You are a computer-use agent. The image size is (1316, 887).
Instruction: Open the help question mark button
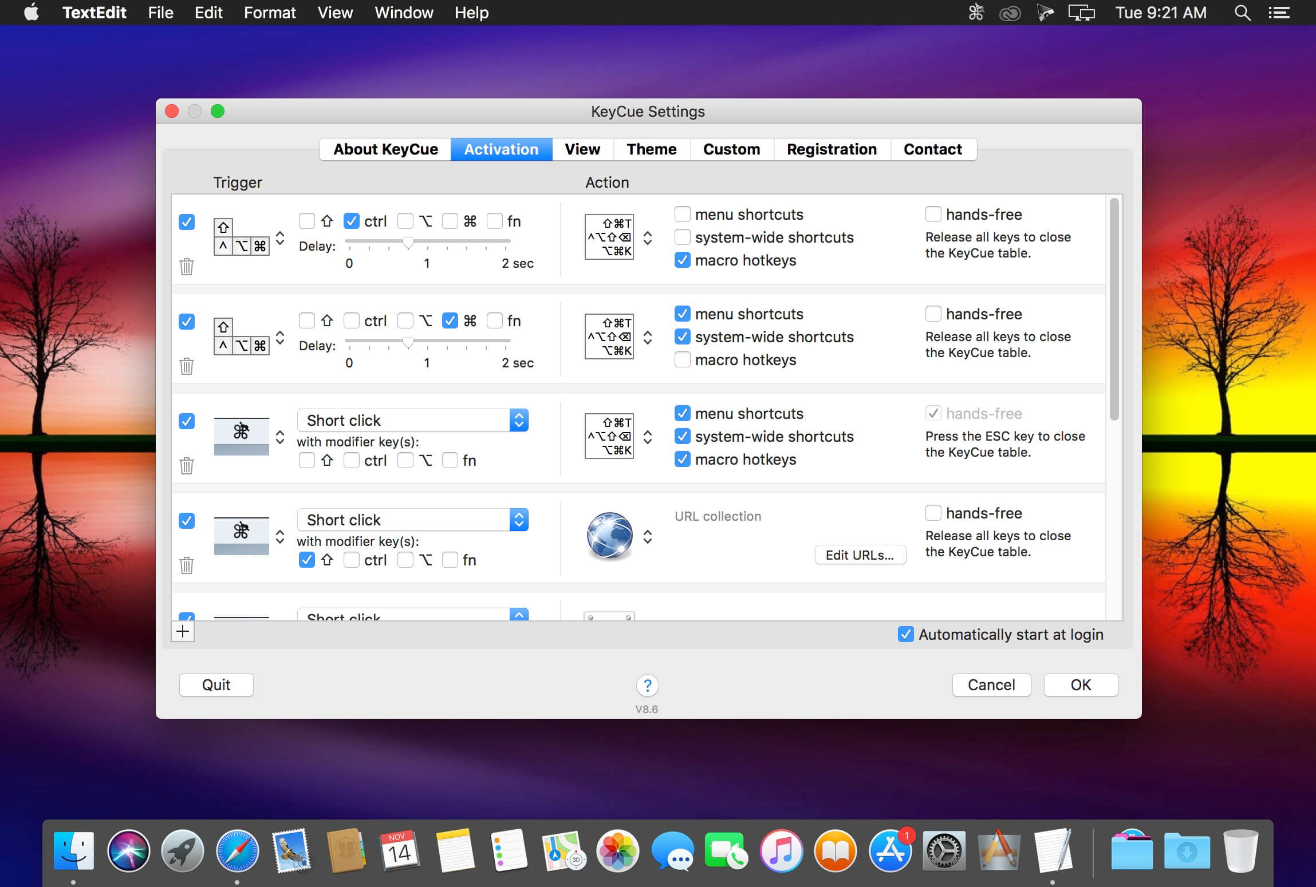point(647,685)
